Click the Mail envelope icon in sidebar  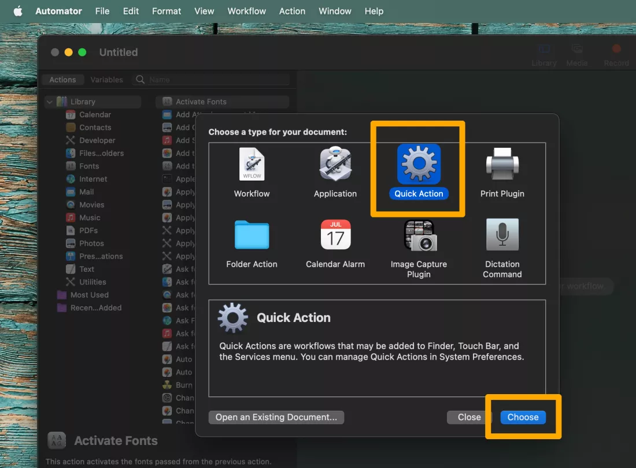coord(71,192)
